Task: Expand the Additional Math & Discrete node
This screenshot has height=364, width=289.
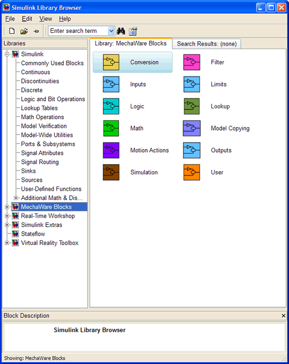Action: point(16,198)
